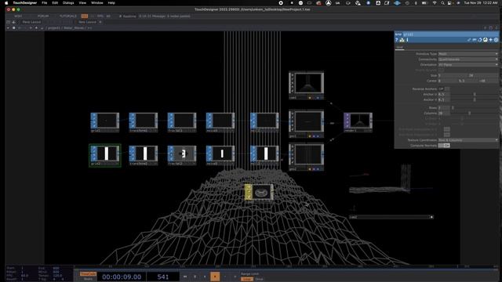Click the pencil-shaped icon in parameter header
This screenshot has height=282, width=502.
[469, 40]
